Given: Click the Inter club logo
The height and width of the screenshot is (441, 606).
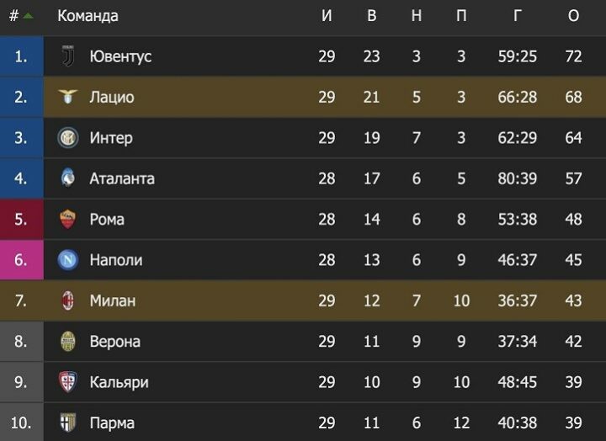Looking at the screenshot, I should click(x=68, y=138).
